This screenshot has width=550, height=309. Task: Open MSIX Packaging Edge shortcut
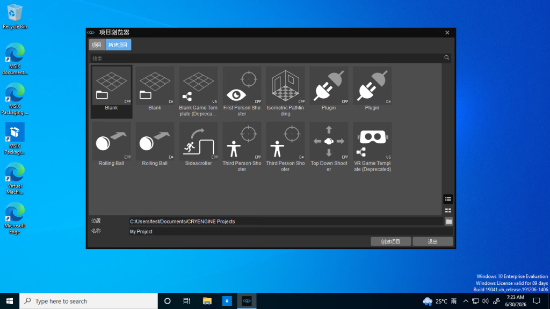(15, 99)
